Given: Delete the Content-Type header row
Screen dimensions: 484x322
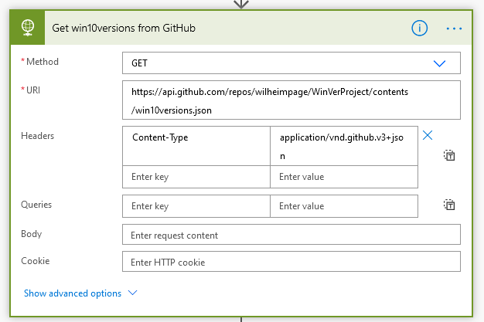Looking at the screenshot, I should pyautogui.click(x=428, y=136).
